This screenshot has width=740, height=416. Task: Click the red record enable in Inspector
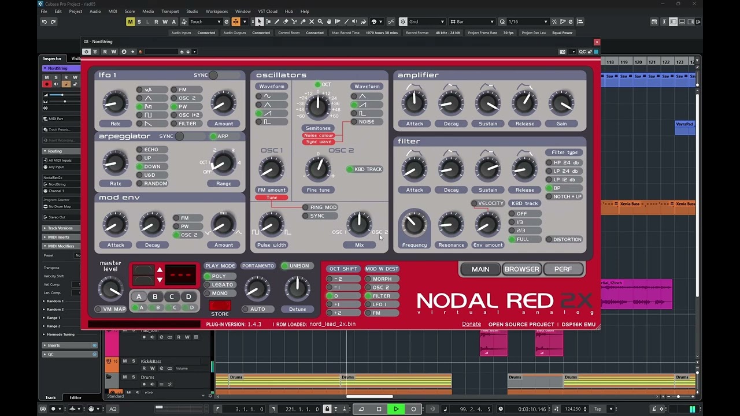tap(47, 84)
